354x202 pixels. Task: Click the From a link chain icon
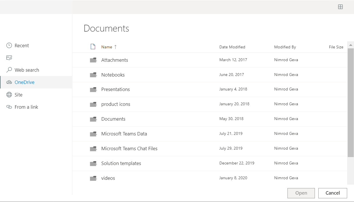tap(9, 107)
